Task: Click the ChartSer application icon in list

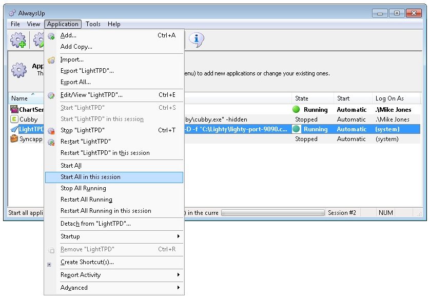Action: click(x=14, y=109)
